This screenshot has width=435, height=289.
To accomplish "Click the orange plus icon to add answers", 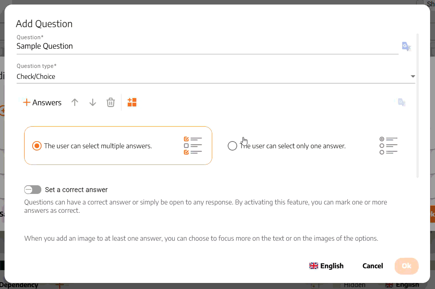I will tap(26, 102).
